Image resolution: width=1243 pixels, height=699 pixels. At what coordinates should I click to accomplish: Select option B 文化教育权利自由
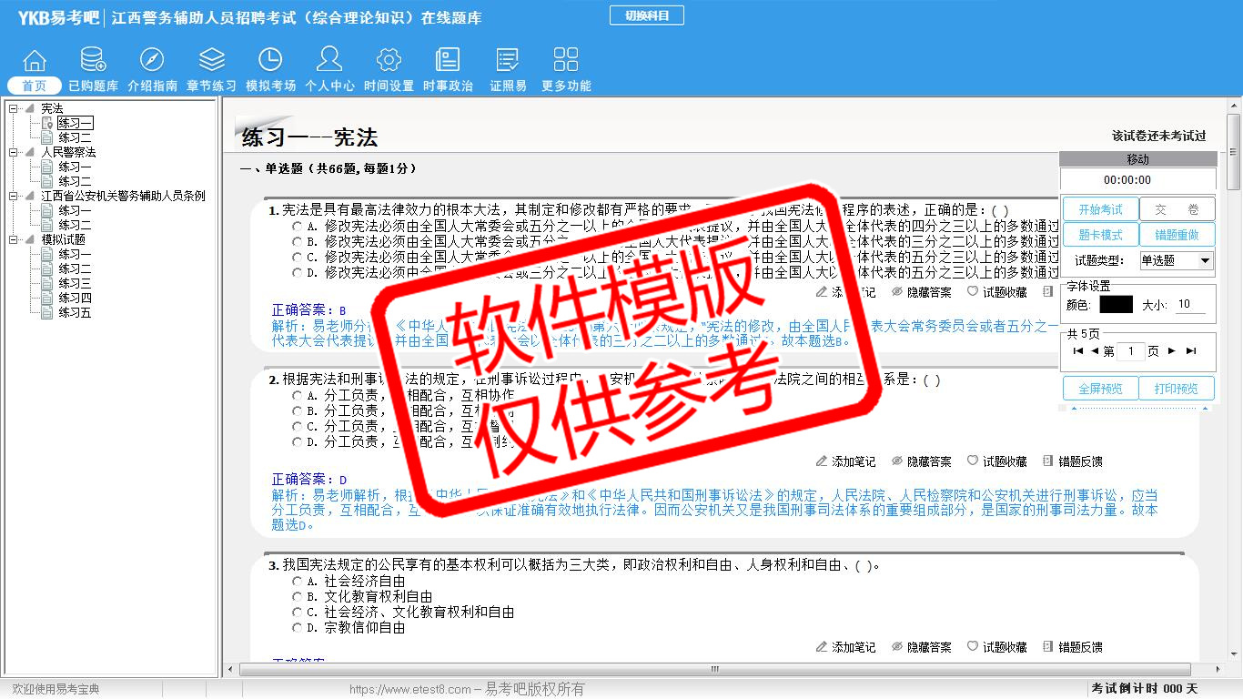coord(297,597)
